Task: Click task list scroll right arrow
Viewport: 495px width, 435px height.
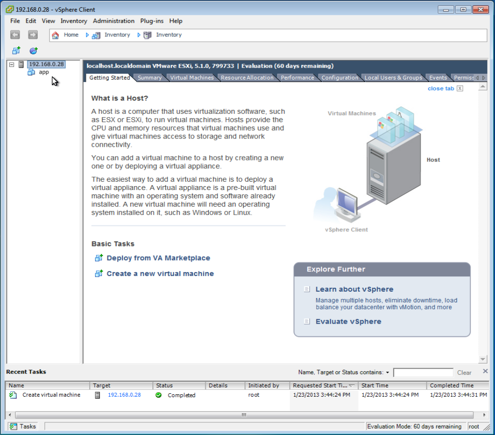Action: (484, 415)
